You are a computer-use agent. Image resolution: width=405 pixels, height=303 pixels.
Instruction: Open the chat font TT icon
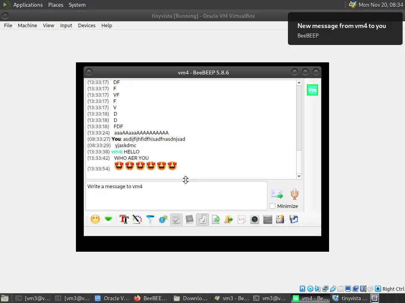[124, 219]
